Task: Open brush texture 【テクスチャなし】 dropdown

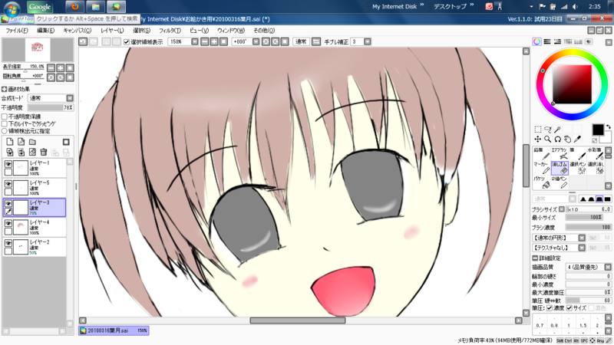Action: pos(582,248)
